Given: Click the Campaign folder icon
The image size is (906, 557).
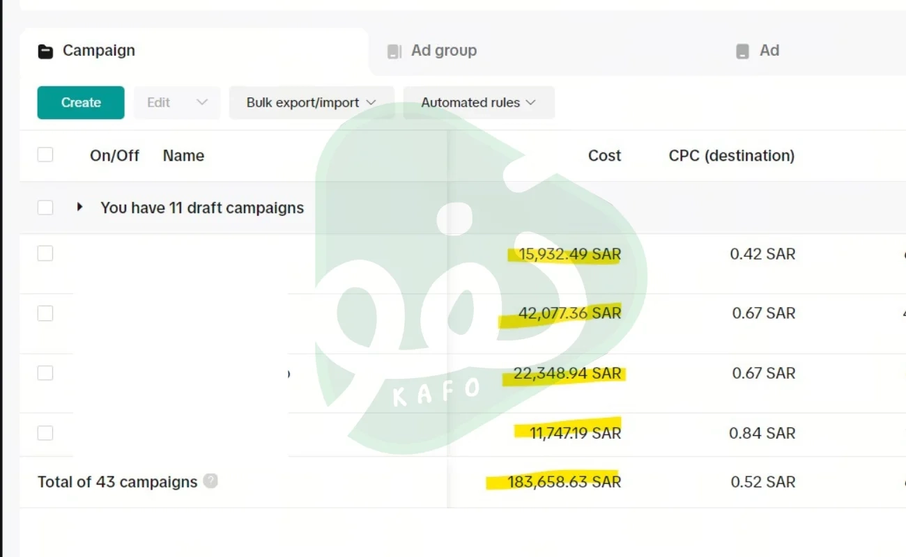Looking at the screenshot, I should 45,52.
